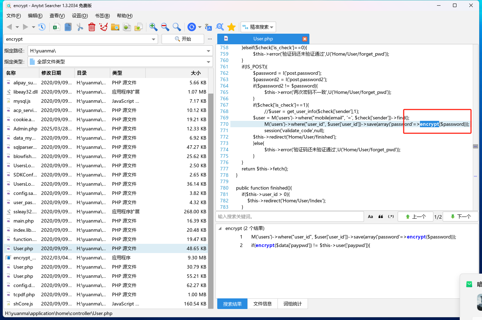Expand the 指定路径 H:\yuanma\ path dropdown
Viewport: 482px width, 320px height.
click(x=208, y=51)
